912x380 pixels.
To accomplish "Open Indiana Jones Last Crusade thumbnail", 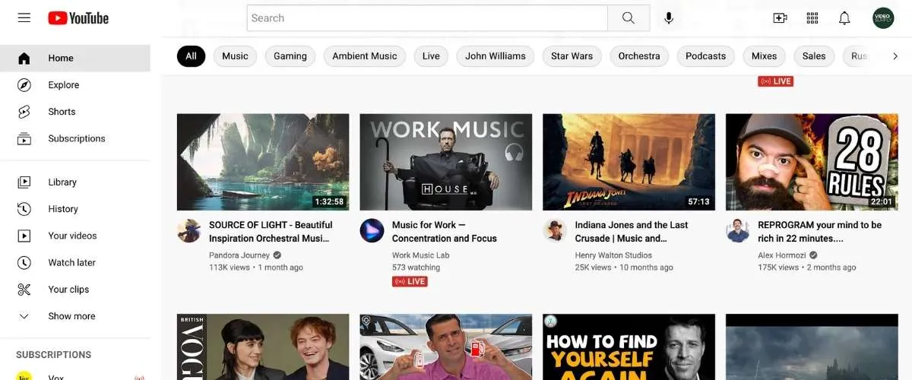I will click(629, 162).
